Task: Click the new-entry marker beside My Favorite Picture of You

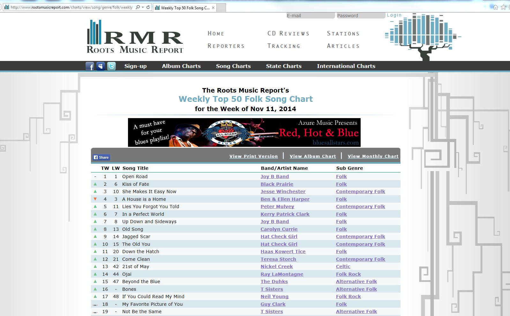Action: pos(95,305)
